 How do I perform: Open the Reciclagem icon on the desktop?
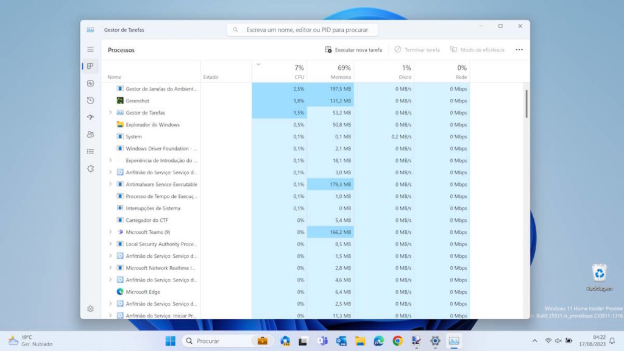click(x=600, y=274)
